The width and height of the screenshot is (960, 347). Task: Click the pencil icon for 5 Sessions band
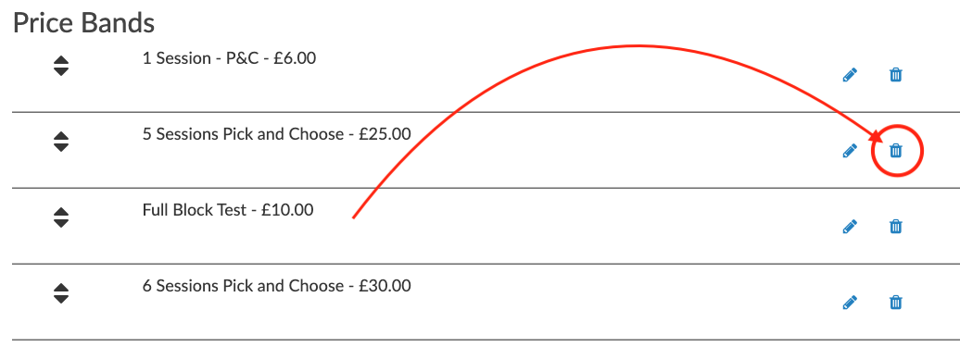coord(850,151)
